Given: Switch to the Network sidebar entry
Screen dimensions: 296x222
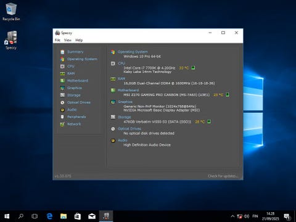Looking at the screenshot, I should click(x=74, y=124).
